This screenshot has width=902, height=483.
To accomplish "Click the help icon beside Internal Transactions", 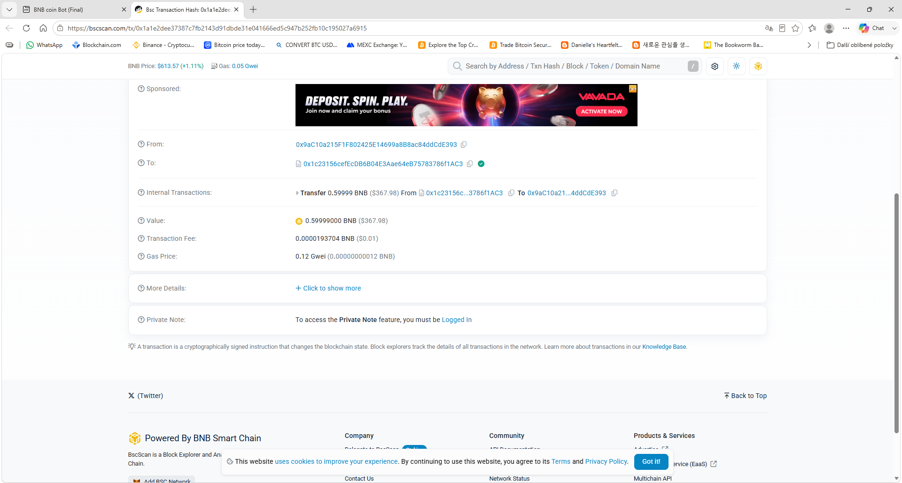I will pos(141,192).
